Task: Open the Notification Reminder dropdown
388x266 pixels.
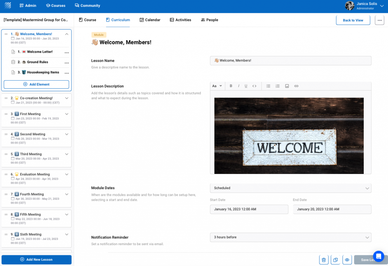Action: (x=291, y=237)
